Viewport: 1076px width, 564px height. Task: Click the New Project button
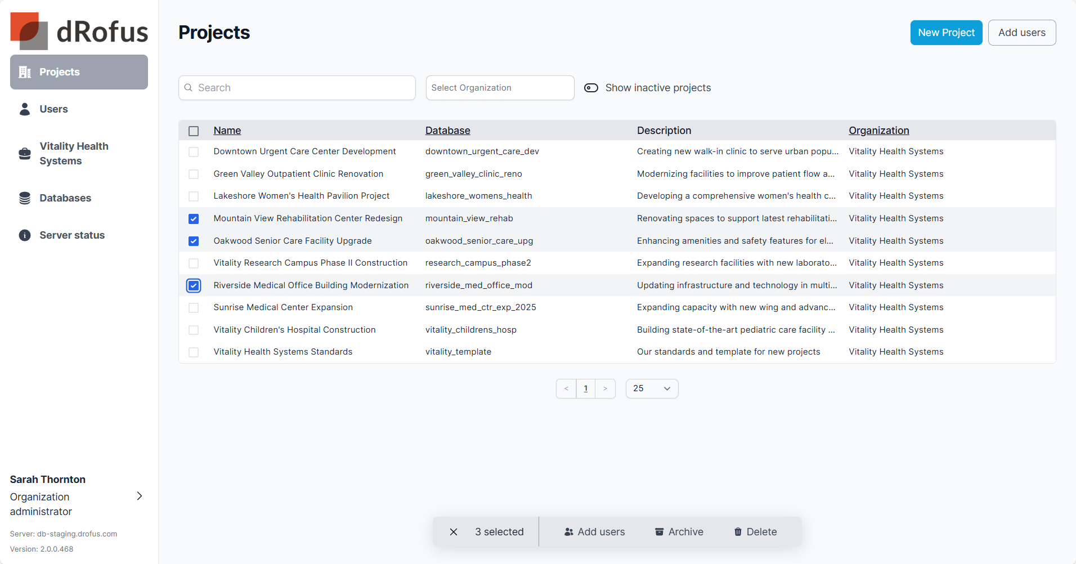tap(946, 33)
